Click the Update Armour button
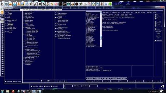Viewport: 166px width, 93px height. (131, 81)
